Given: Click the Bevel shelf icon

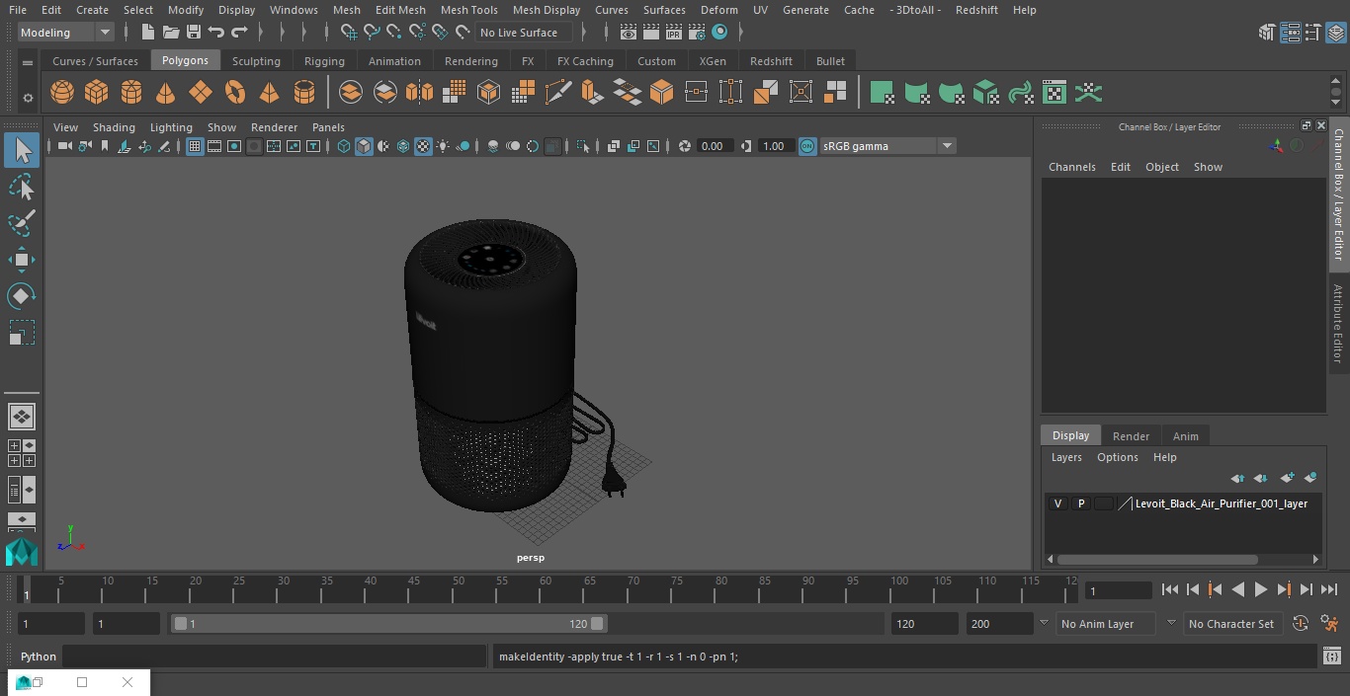Looking at the screenshot, I should (662, 93).
